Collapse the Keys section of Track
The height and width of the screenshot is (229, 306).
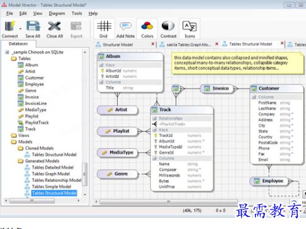pos(154,130)
